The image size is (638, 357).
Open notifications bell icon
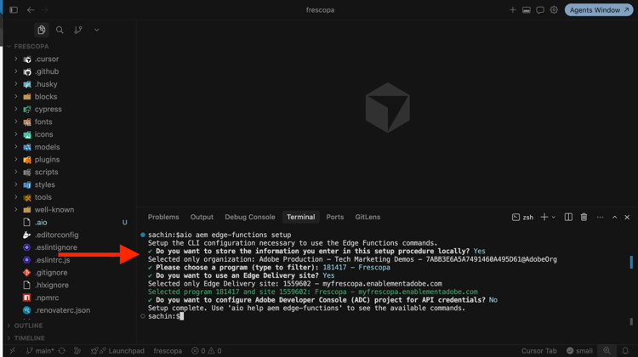[625, 351]
